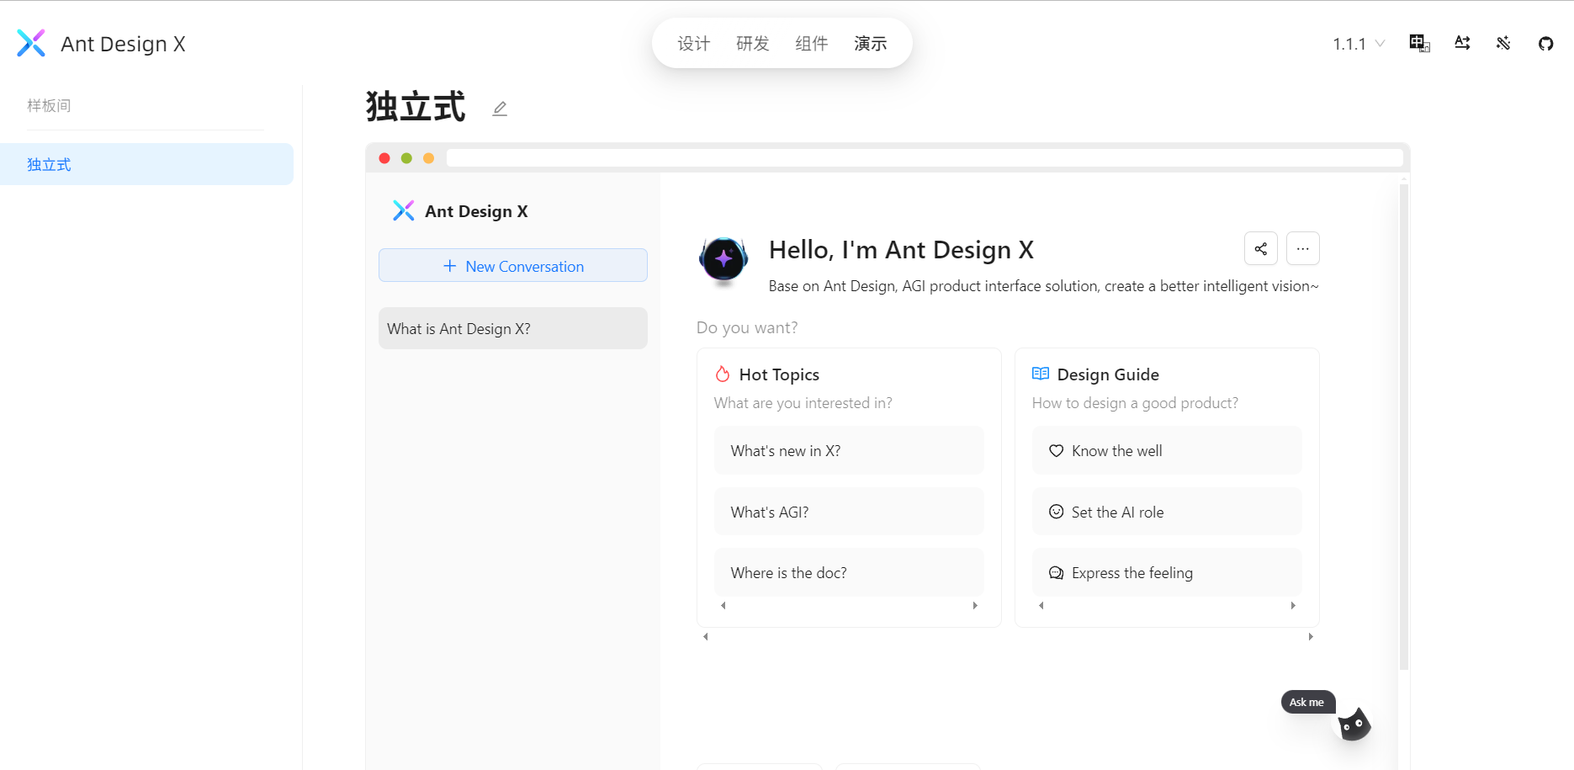Open the theme switcher icon

(x=1503, y=43)
